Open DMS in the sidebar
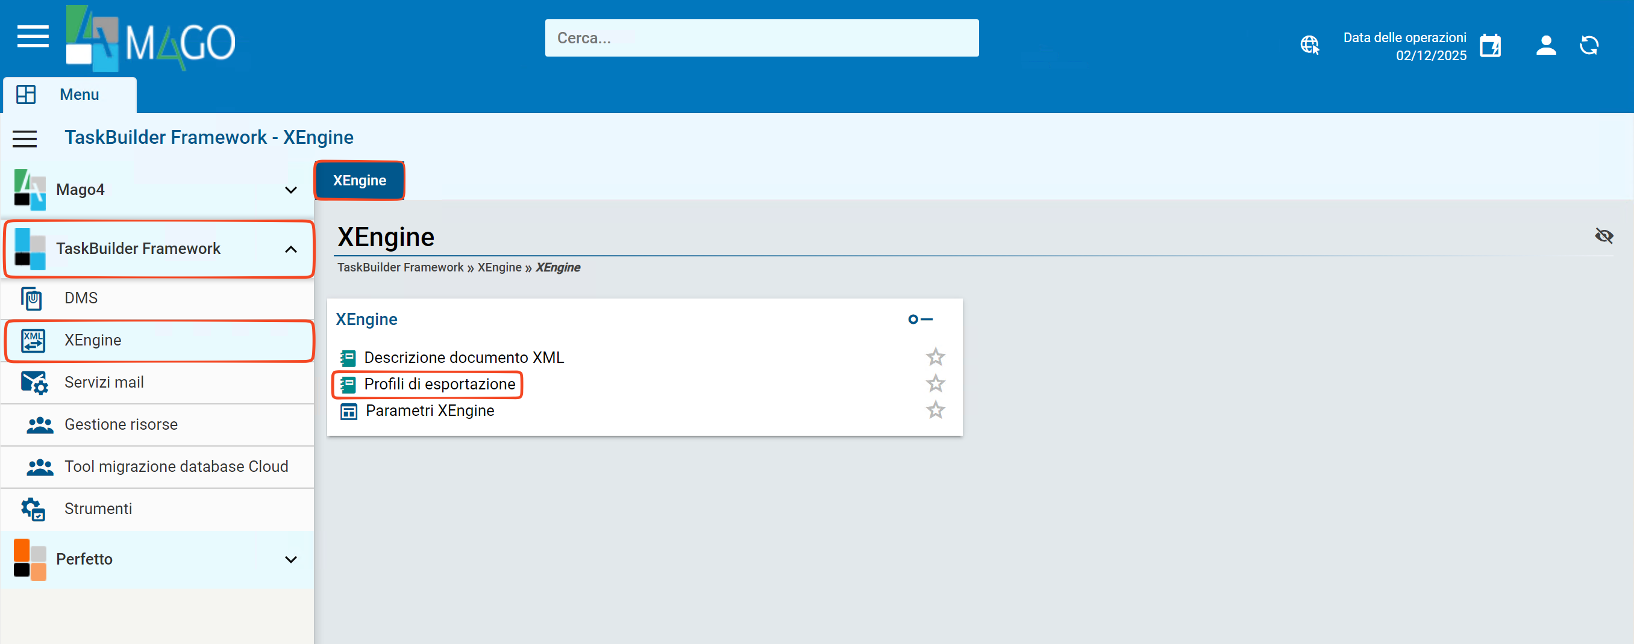1634x644 pixels. [x=157, y=299]
